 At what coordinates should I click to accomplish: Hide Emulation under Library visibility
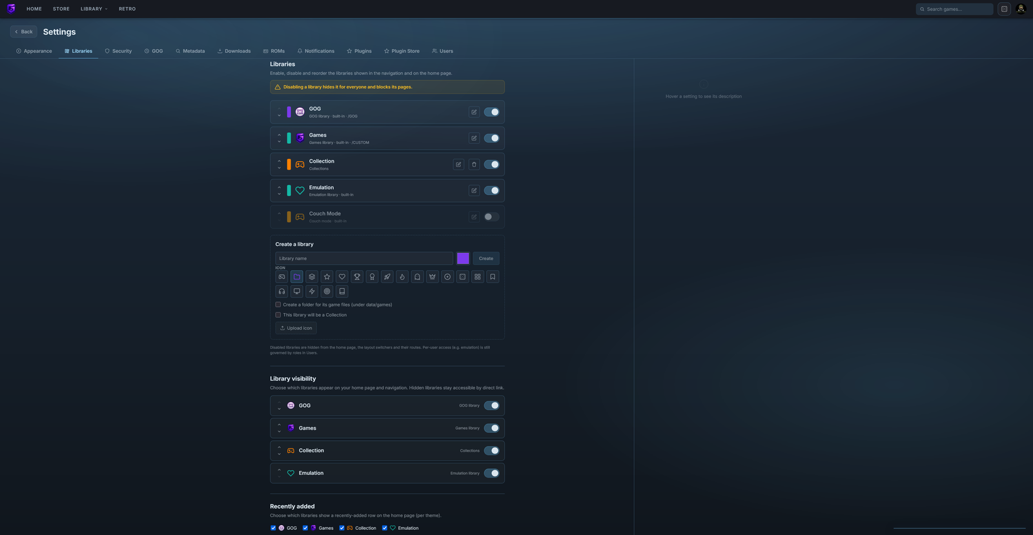[x=491, y=473]
